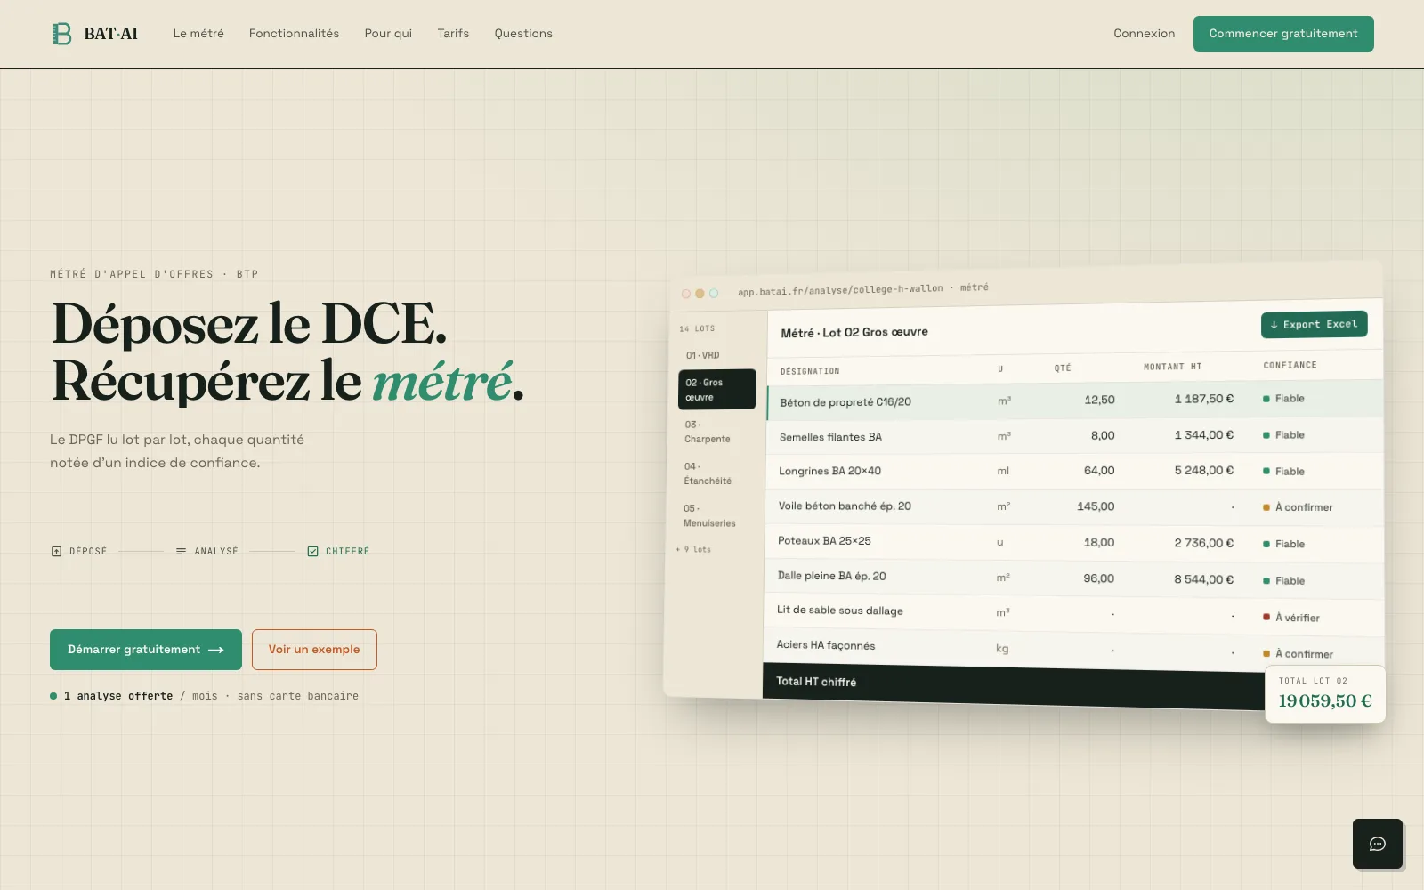Open the Le métré nav item
This screenshot has width=1424, height=890.
198,34
